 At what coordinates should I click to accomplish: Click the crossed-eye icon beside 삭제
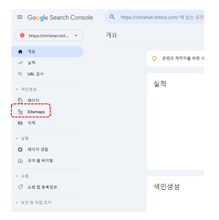20,123
